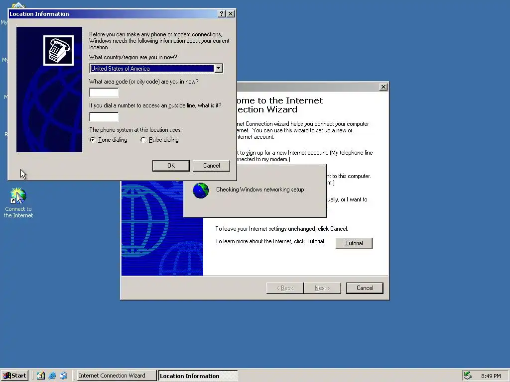Confirm location with the OK button
This screenshot has height=382, width=510.
point(171,166)
